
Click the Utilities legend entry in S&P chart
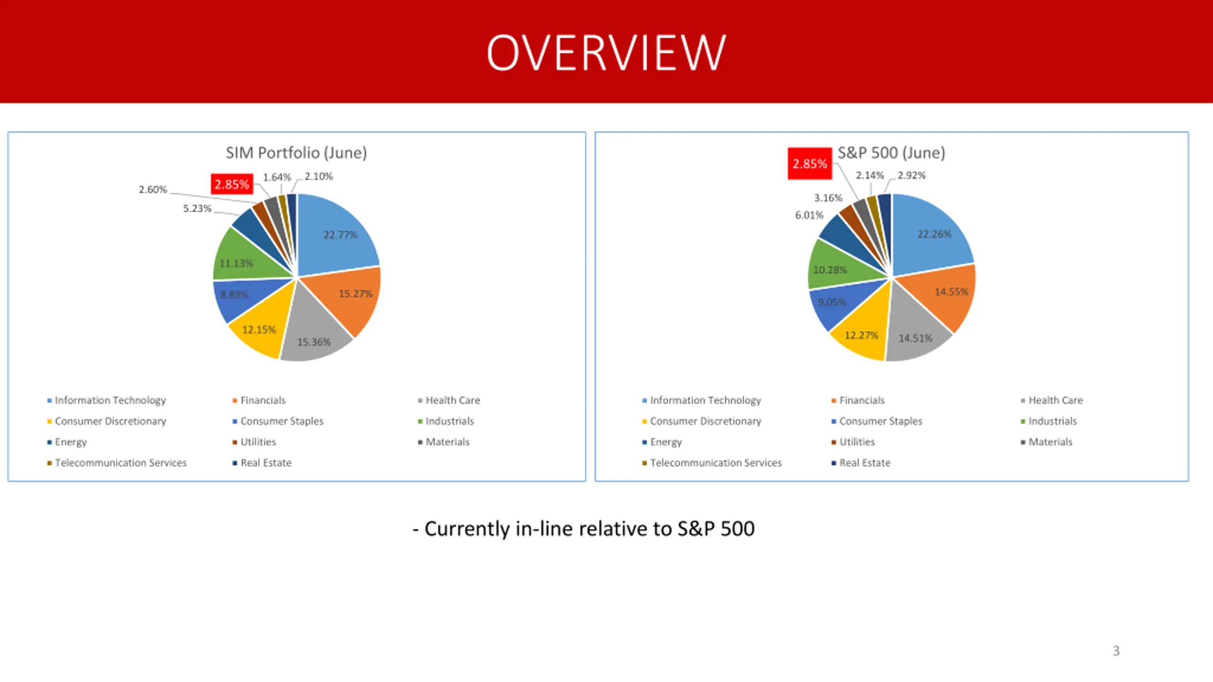[853, 442]
